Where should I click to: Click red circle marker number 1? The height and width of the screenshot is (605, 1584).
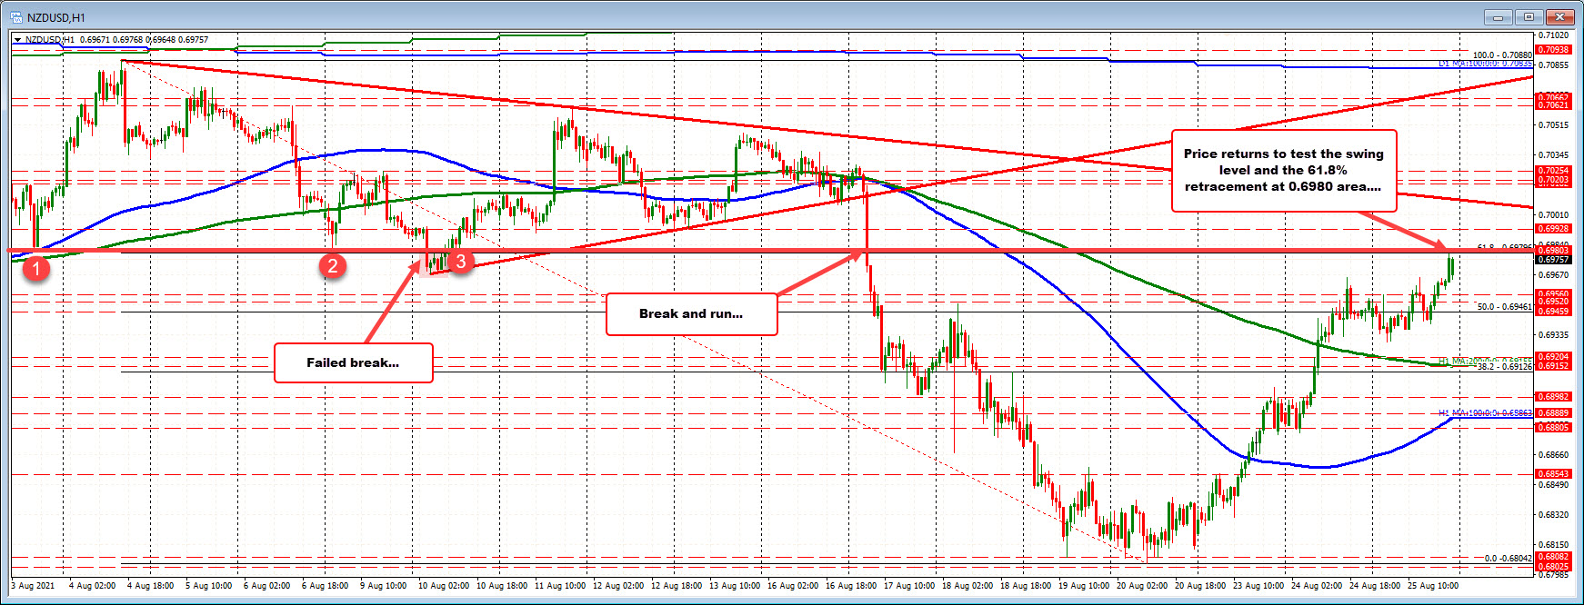35,268
